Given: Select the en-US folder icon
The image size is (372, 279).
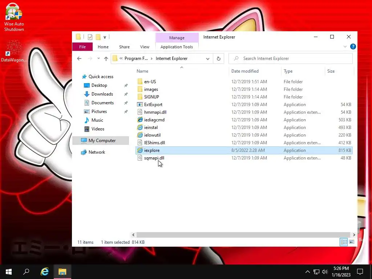Looking at the screenshot, I should point(140,82).
